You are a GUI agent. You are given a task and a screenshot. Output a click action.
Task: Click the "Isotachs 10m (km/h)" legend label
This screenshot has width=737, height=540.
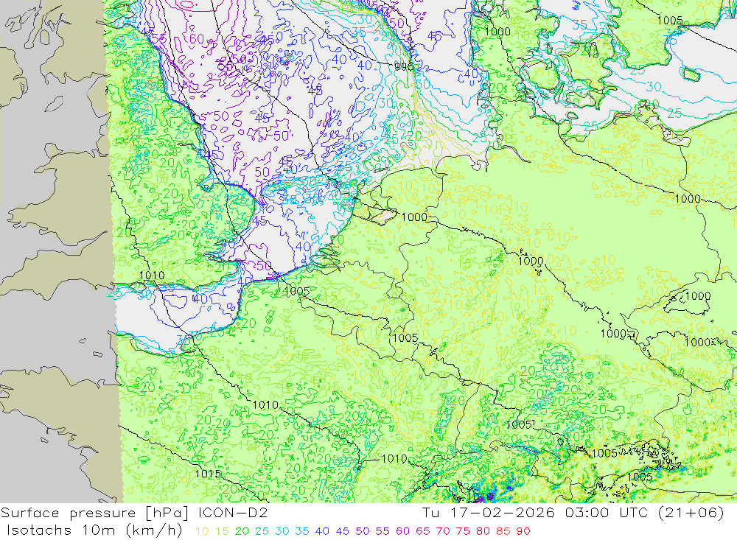click(x=94, y=530)
